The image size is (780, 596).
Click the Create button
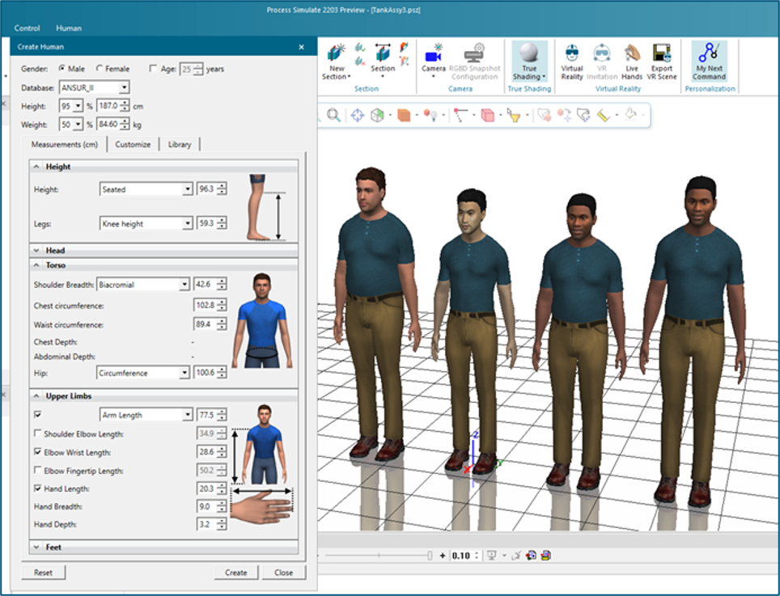point(235,573)
